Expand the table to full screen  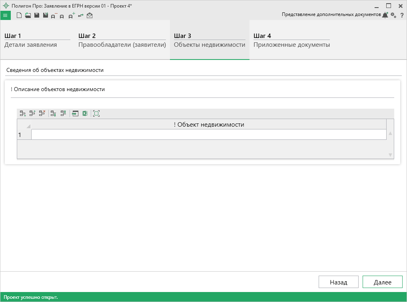pyautogui.click(x=96, y=113)
